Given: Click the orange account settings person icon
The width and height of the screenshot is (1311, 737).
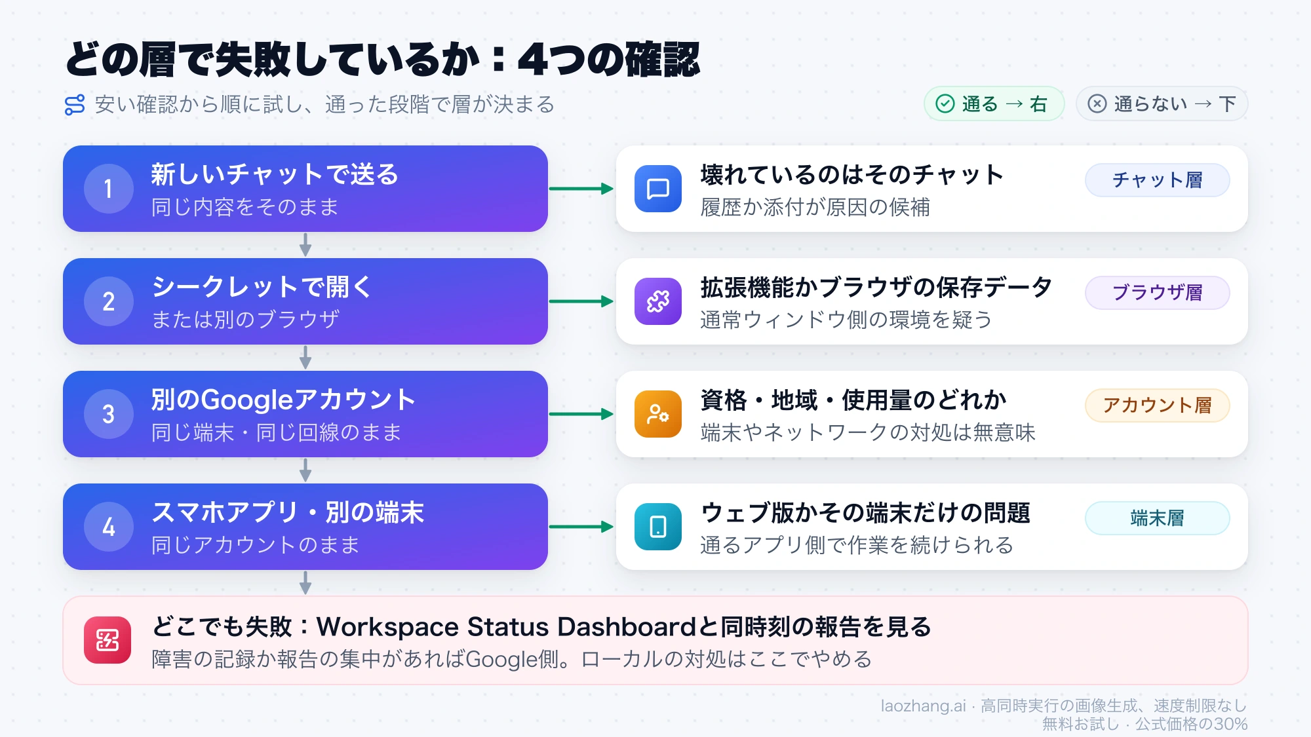Looking at the screenshot, I should point(658,414).
